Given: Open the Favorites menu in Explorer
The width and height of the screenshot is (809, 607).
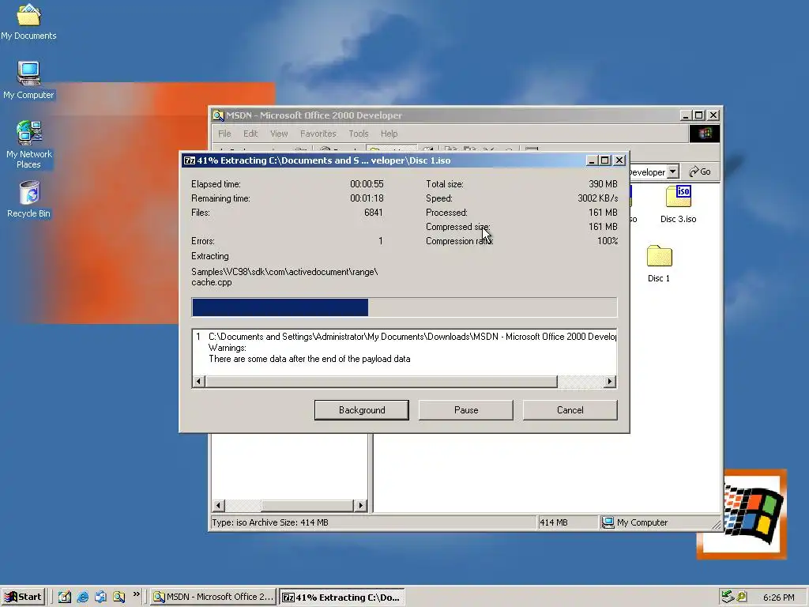Looking at the screenshot, I should click(318, 134).
